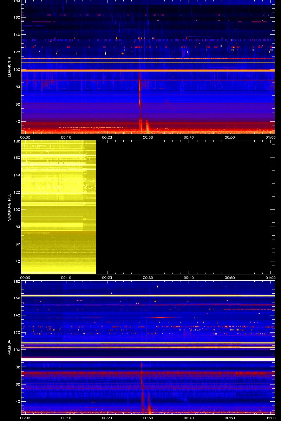Select the 60 frequency tick in Learmonth panel
This screenshot has height=421, width=281.
point(18,104)
